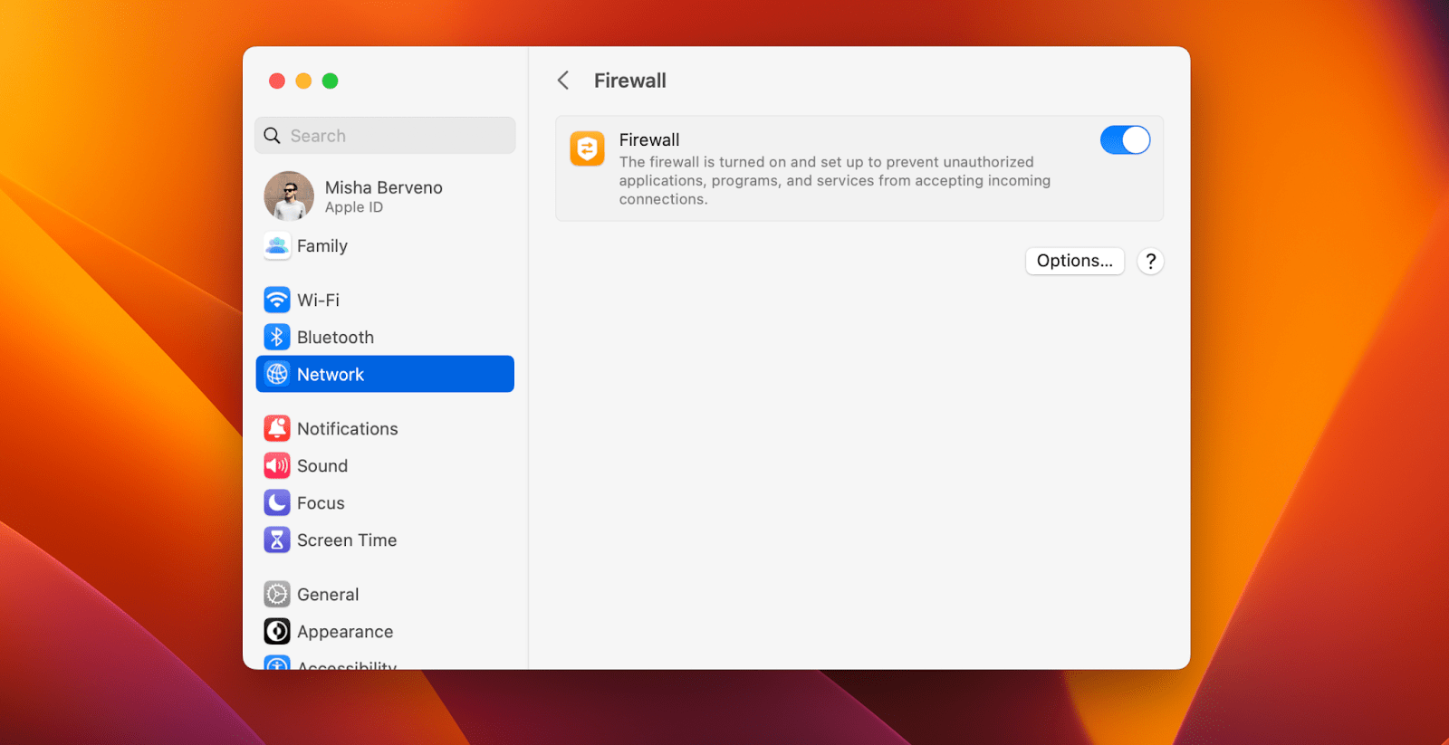Click the help question mark button
Viewport: 1449px width, 745px height.
[1149, 261]
